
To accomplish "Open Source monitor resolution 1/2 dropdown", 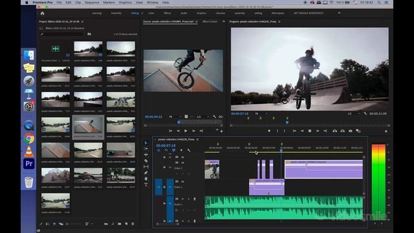I will tap(202, 116).
